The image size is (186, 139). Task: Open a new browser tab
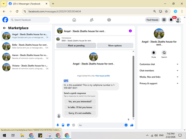pyautogui.click(x=53, y=4)
